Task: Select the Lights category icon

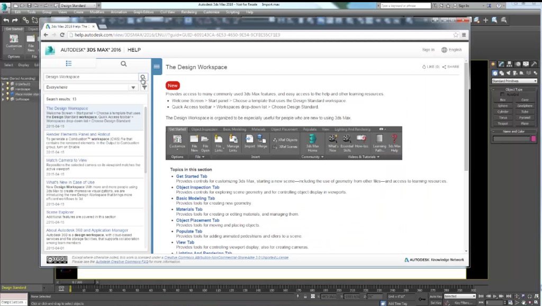Action: 508,73
